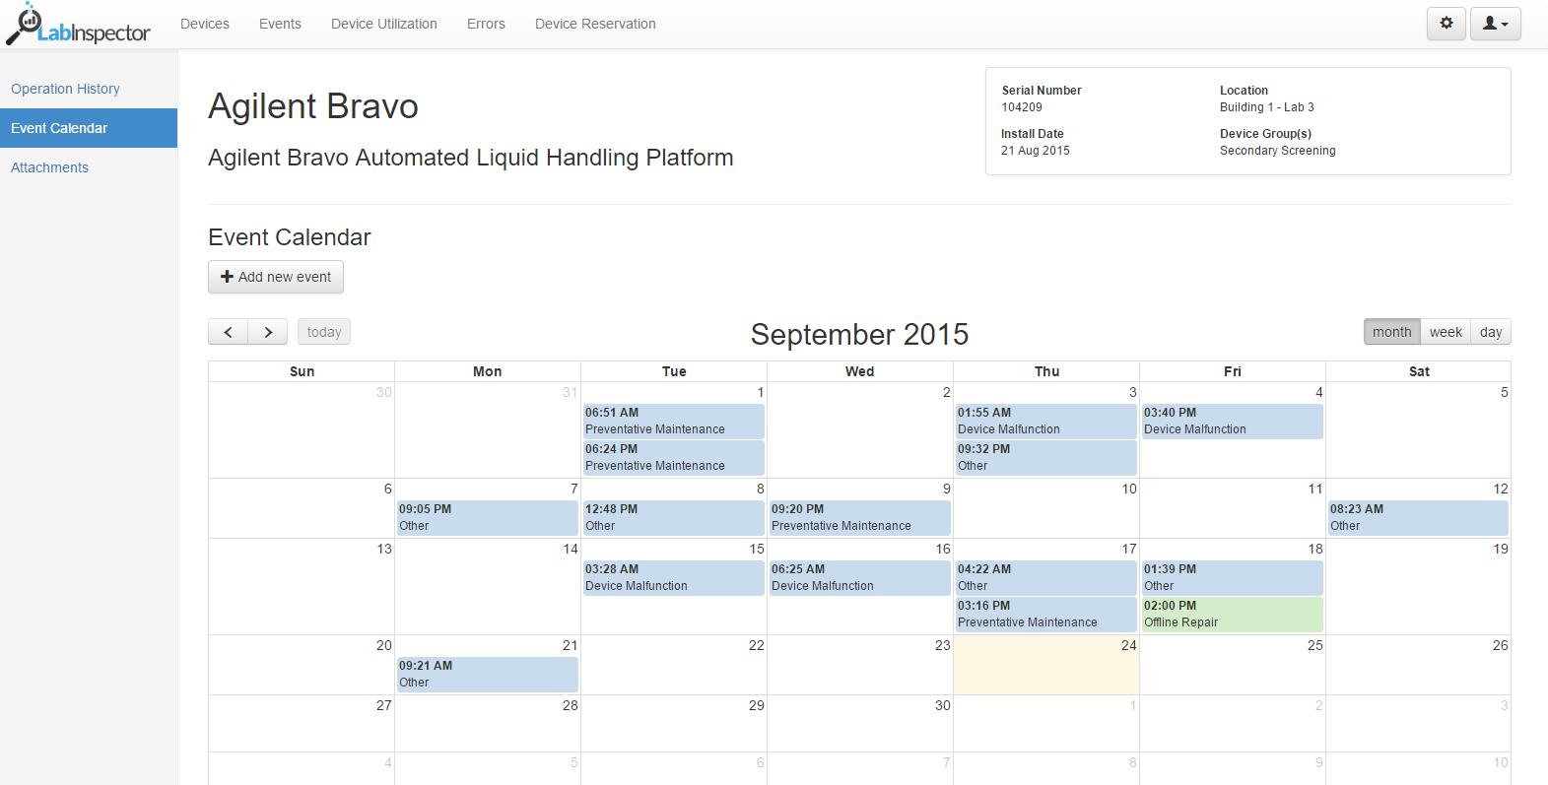
Task: Click the plus icon on Add new event
Action: coord(227,277)
